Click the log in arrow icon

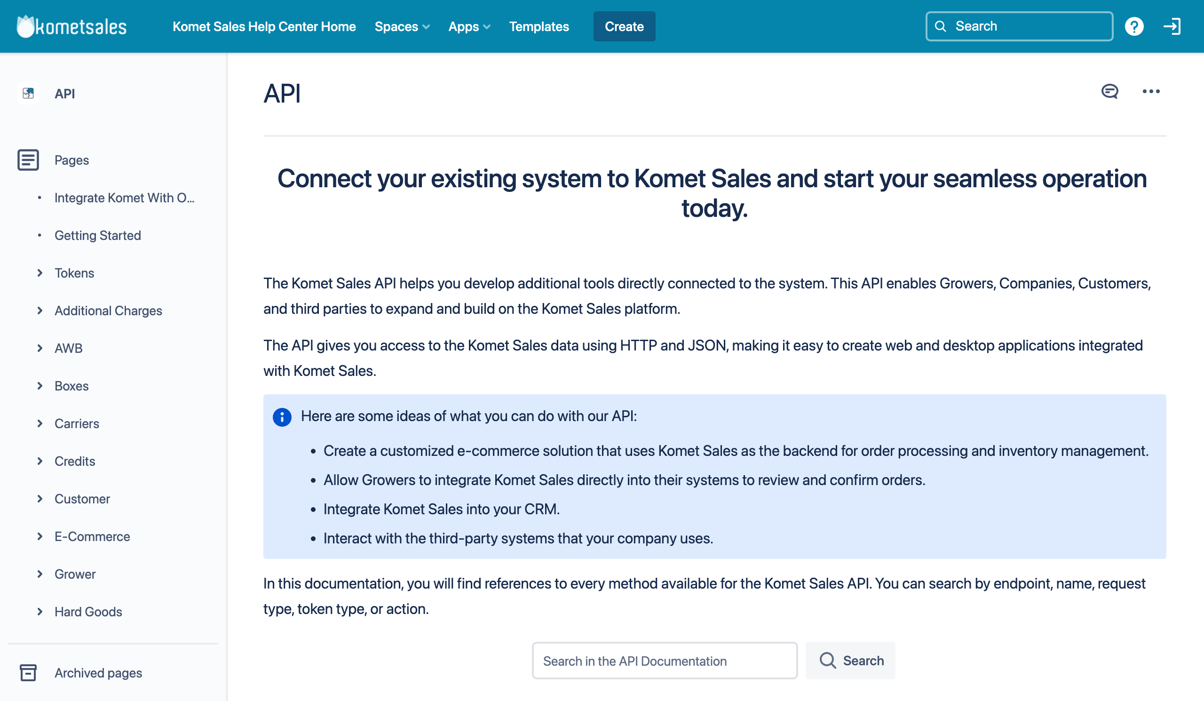pos(1172,26)
